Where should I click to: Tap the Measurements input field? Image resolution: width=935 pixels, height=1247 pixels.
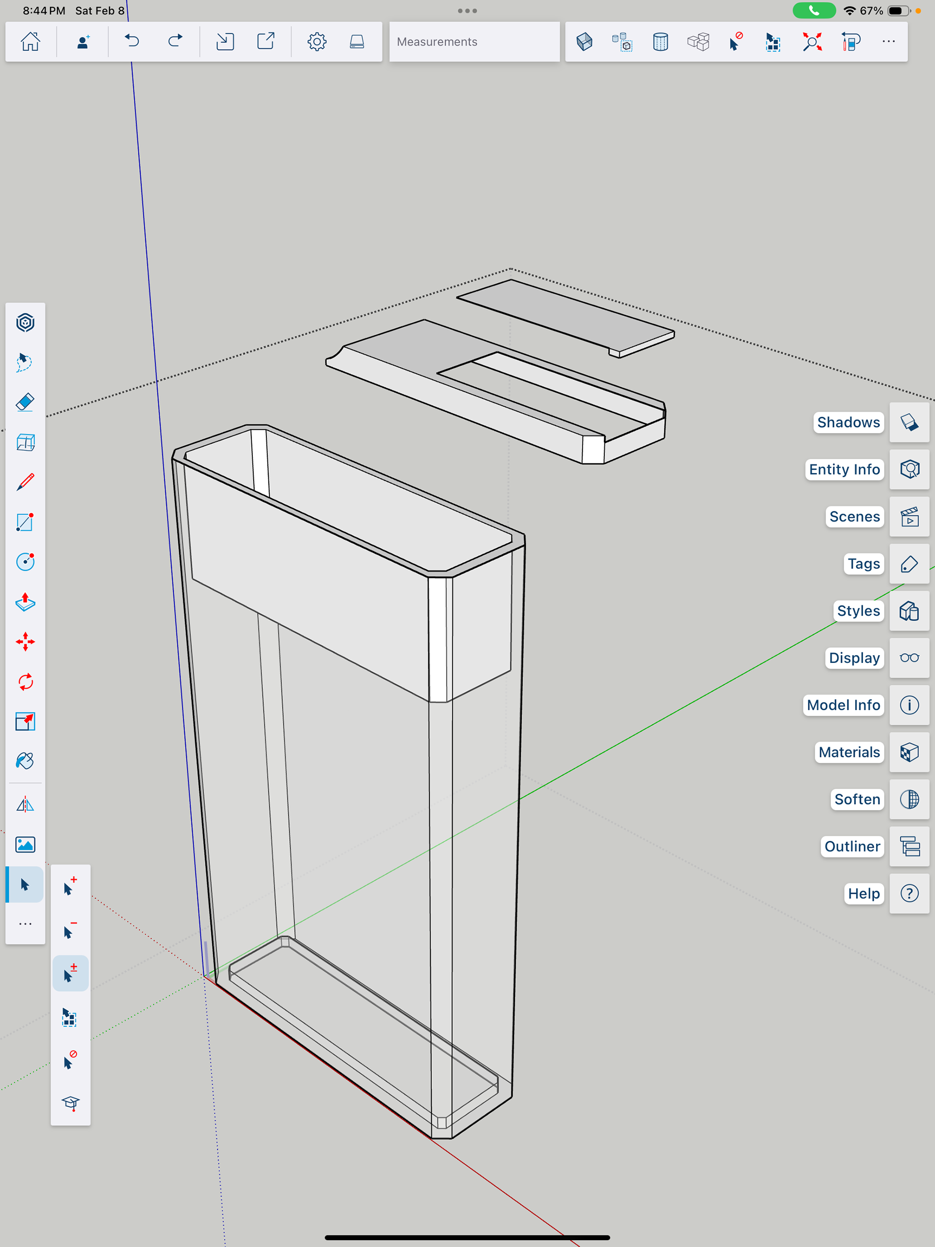click(474, 42)
